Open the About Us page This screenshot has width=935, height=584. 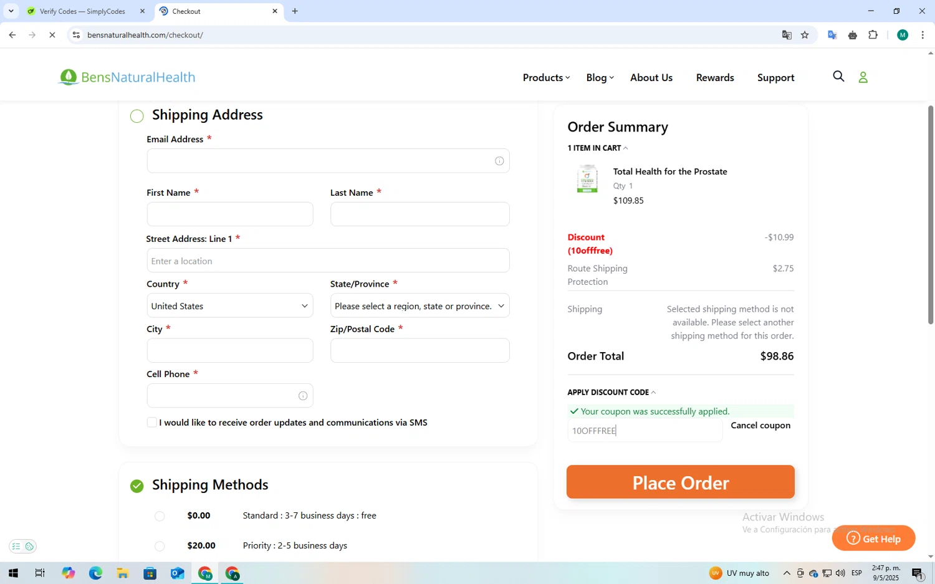651,77
